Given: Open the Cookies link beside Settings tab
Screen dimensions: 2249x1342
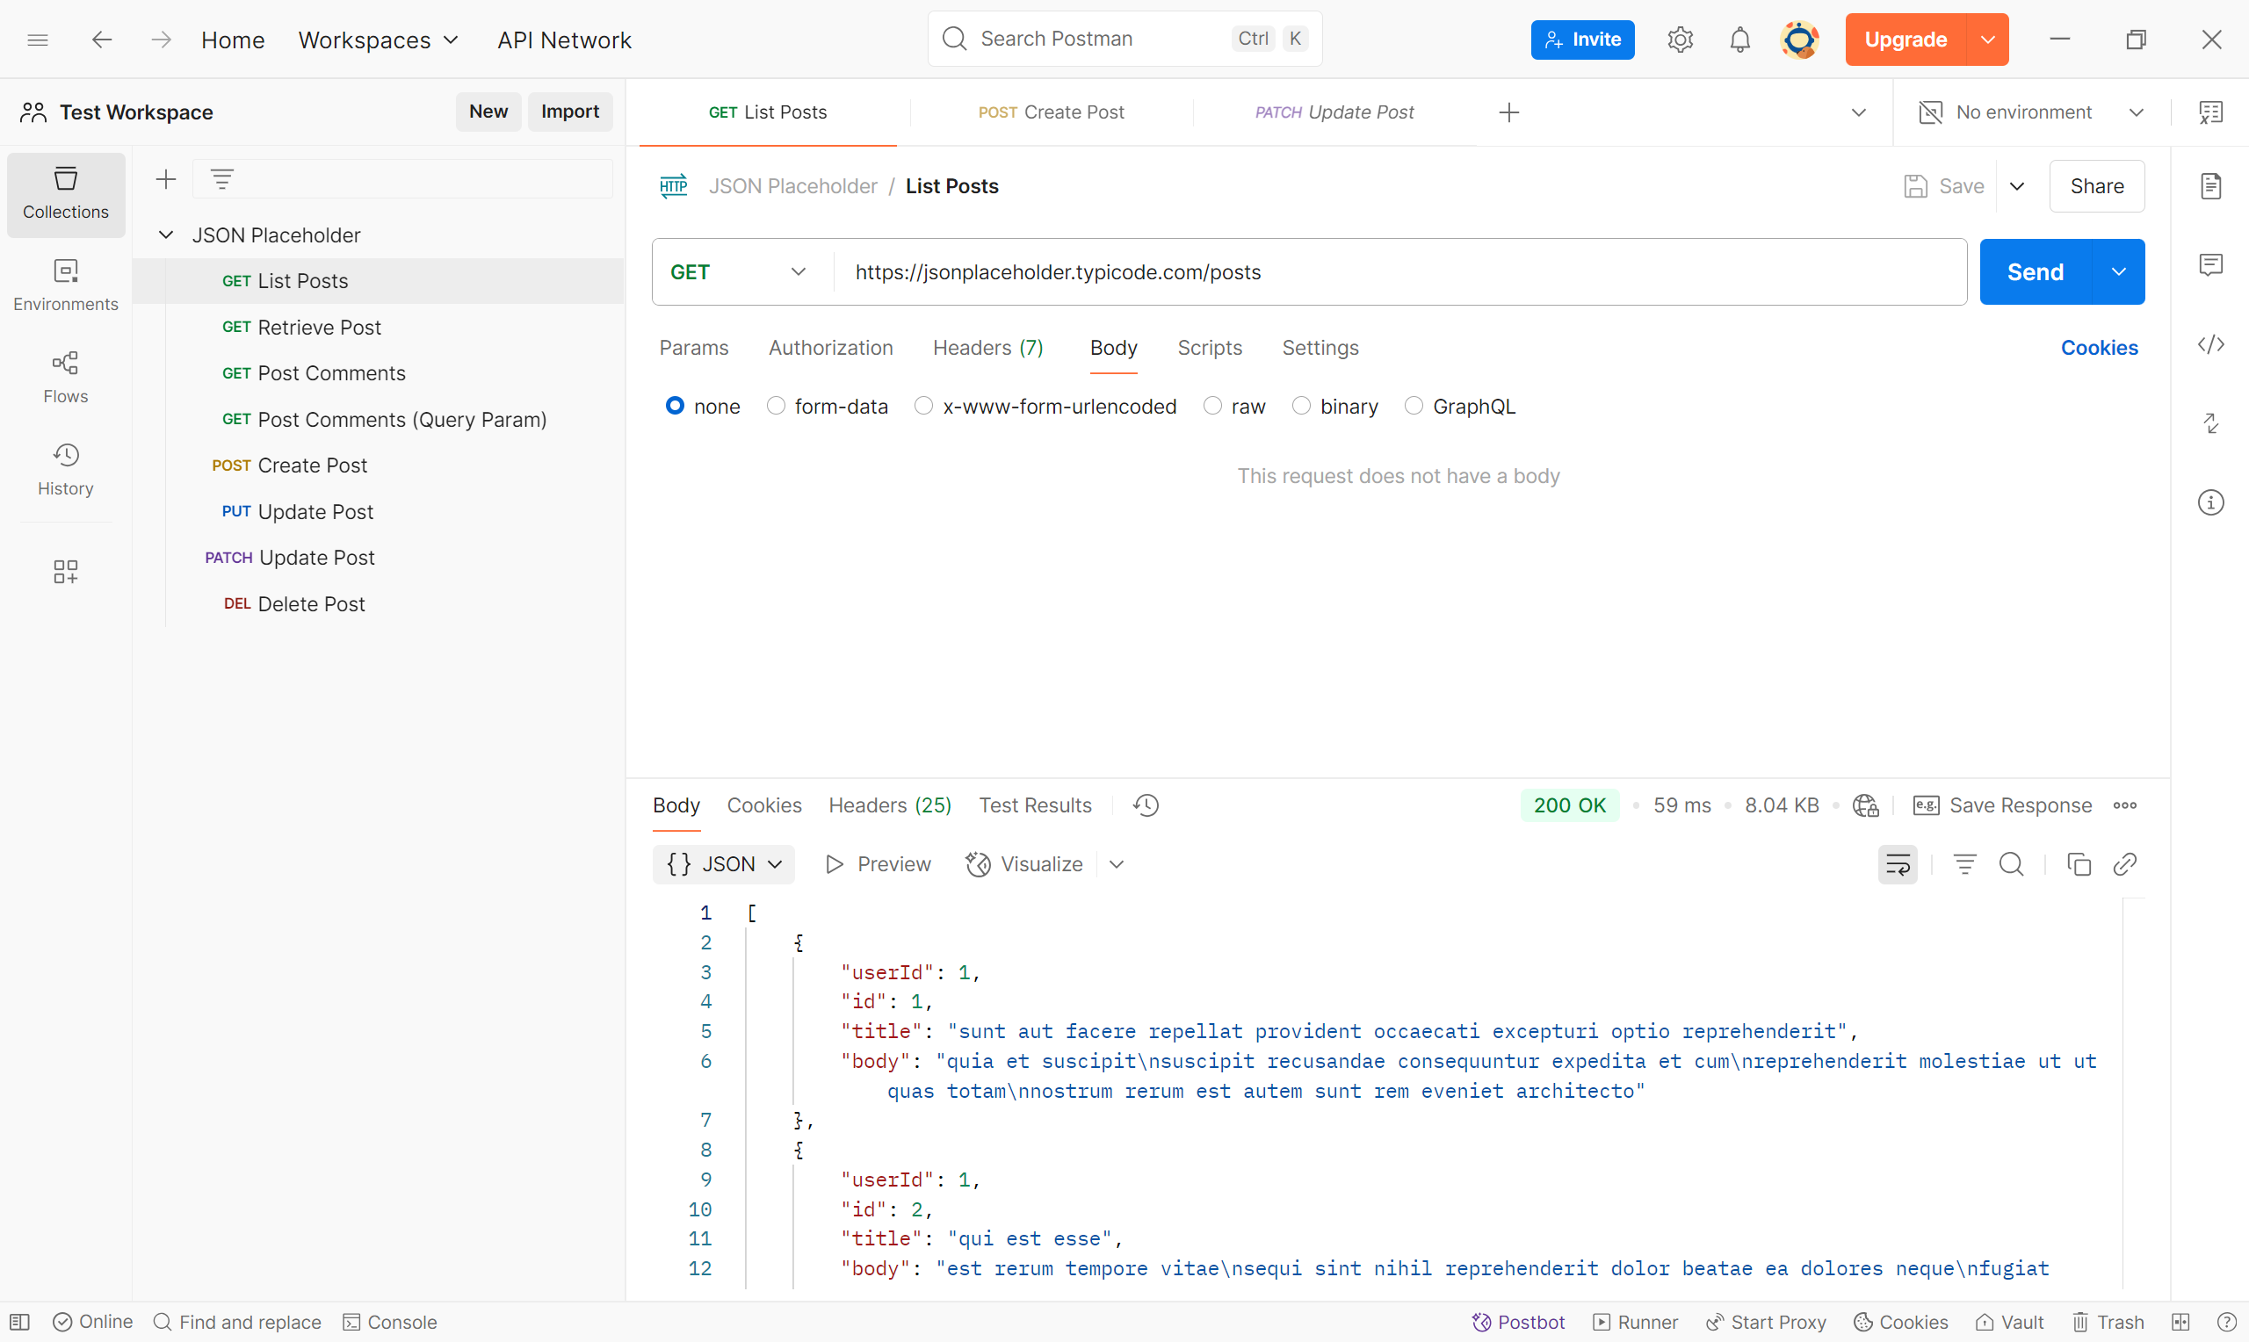Looking at the screenshot, I should pyautogui.click(x=2099, y=348).
